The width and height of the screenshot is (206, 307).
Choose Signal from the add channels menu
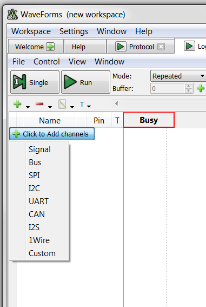[39, 149]
